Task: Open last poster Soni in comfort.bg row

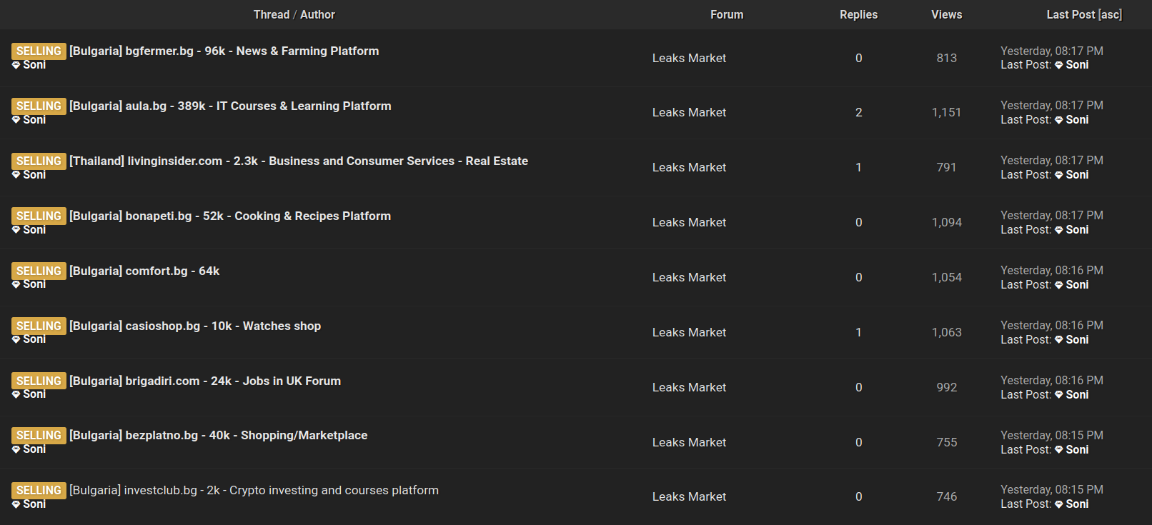Action: (1077, 285)
